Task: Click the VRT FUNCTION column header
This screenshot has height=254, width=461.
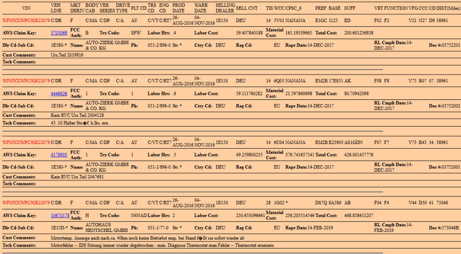Action: (390, 8)
